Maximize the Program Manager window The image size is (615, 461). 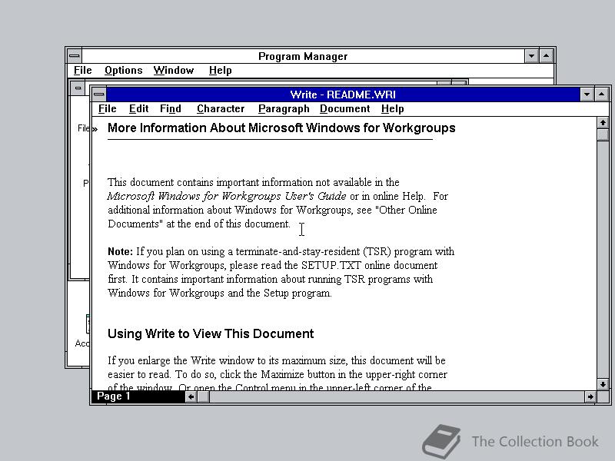pyautogui.click(x=547, y=56)
